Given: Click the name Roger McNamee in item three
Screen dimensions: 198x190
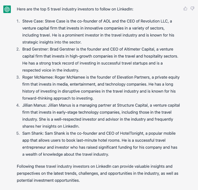Looking at the screenshot, I should click(38, 77).
